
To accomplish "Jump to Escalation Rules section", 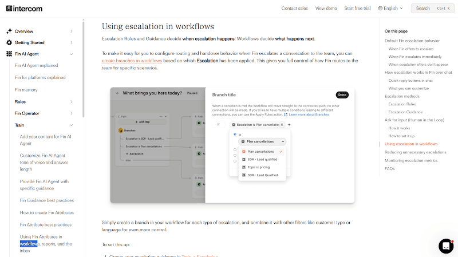I will click(402, 104).
